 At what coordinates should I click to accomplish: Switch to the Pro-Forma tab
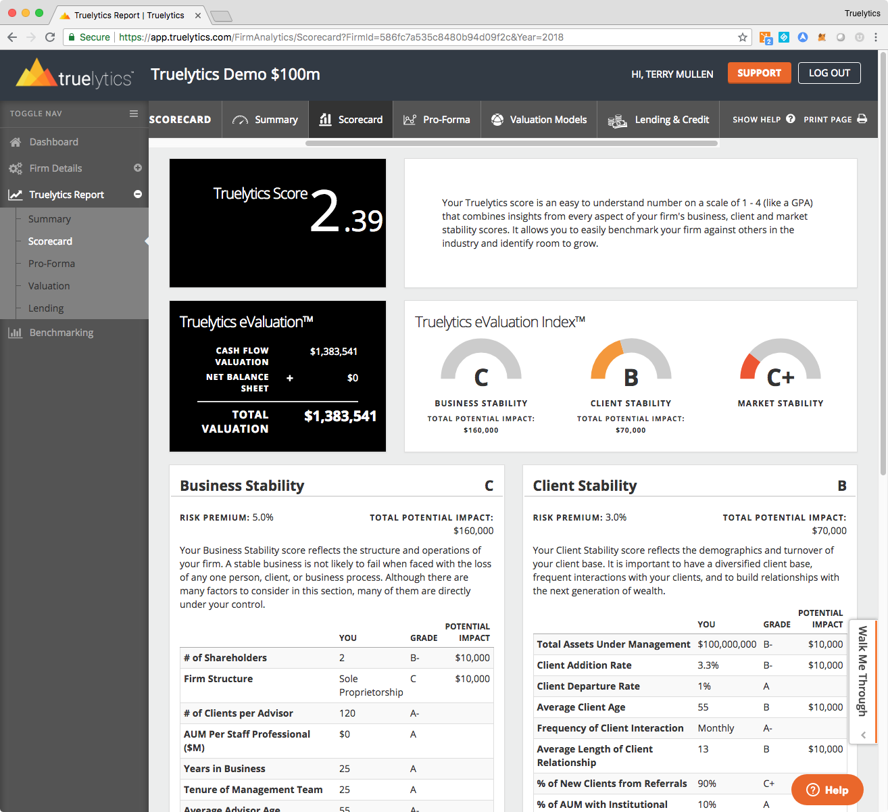tap(437, 120)
